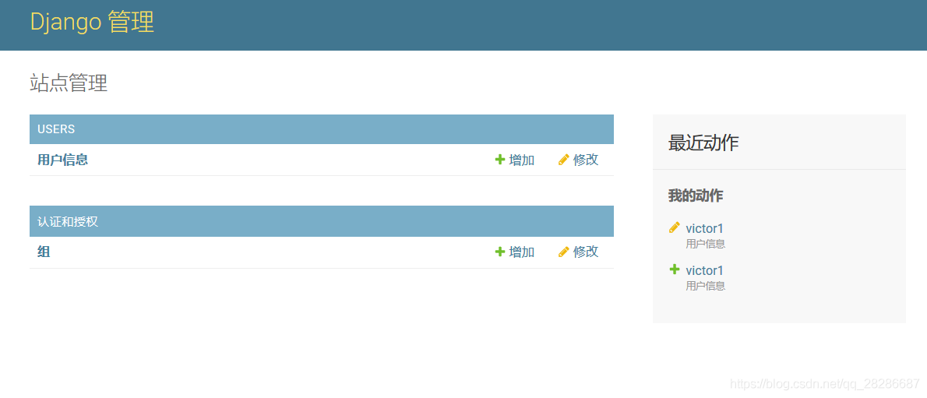This screenshot has width=927, height=398.
Task: Click the 站点管理 page title
Action: coord(69,83)
